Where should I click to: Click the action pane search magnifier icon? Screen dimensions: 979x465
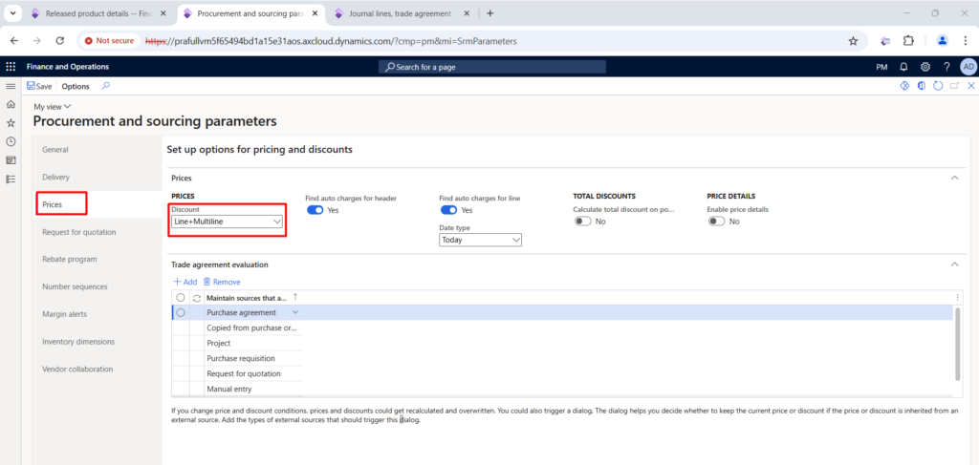click(x=105, y=86)
